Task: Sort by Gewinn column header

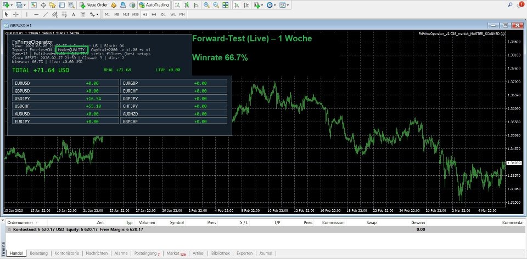Action: coord(418,222)
